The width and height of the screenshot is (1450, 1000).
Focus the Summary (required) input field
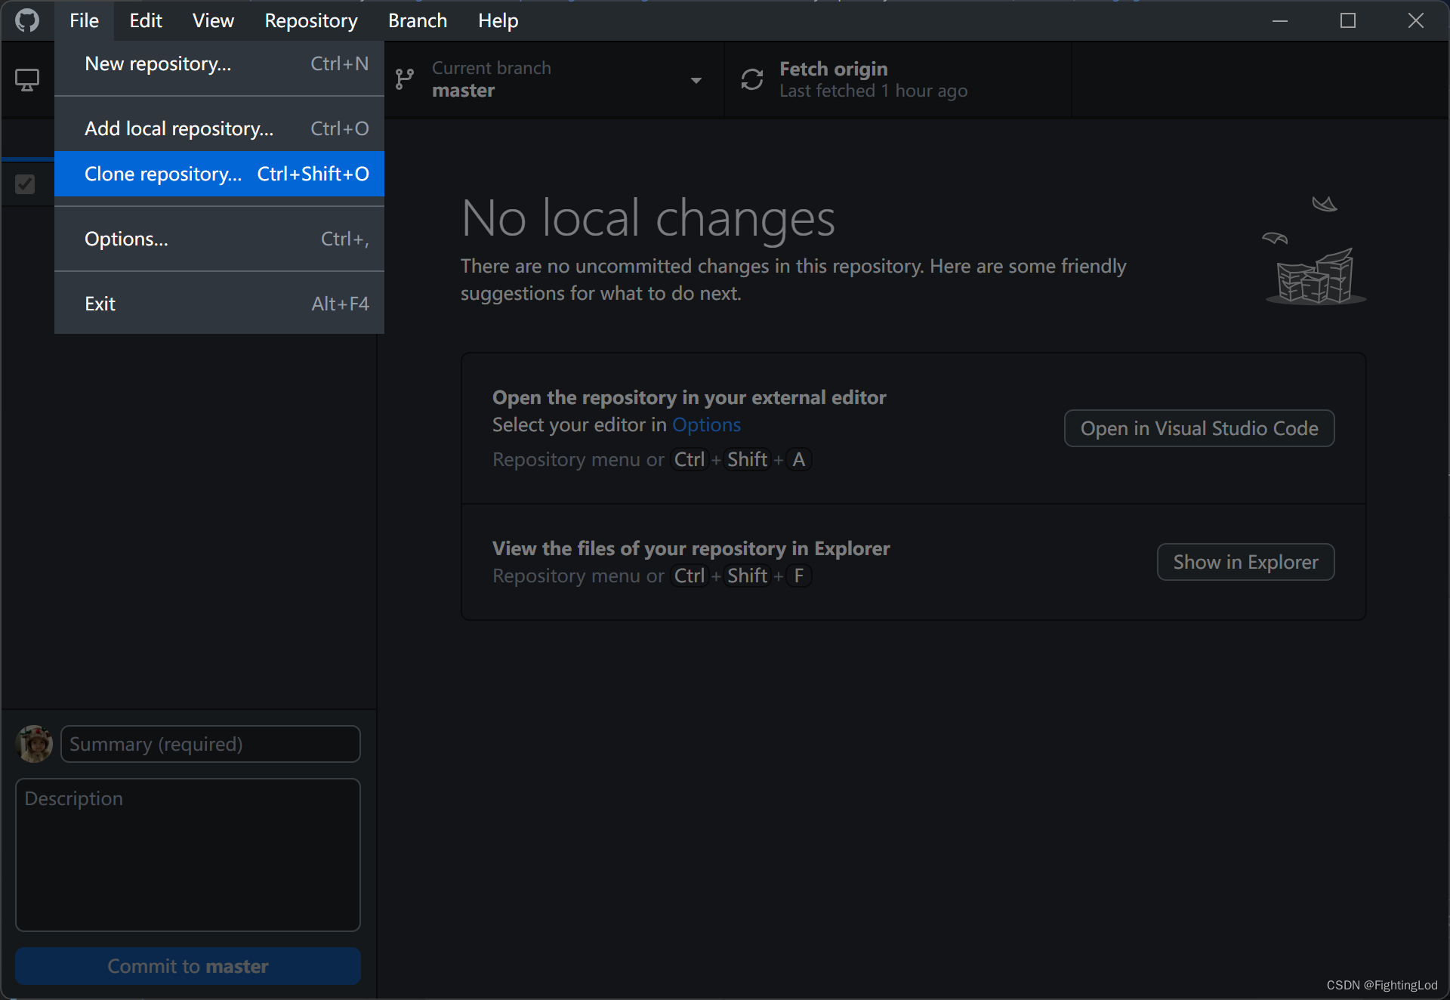[x=211, y=744]
